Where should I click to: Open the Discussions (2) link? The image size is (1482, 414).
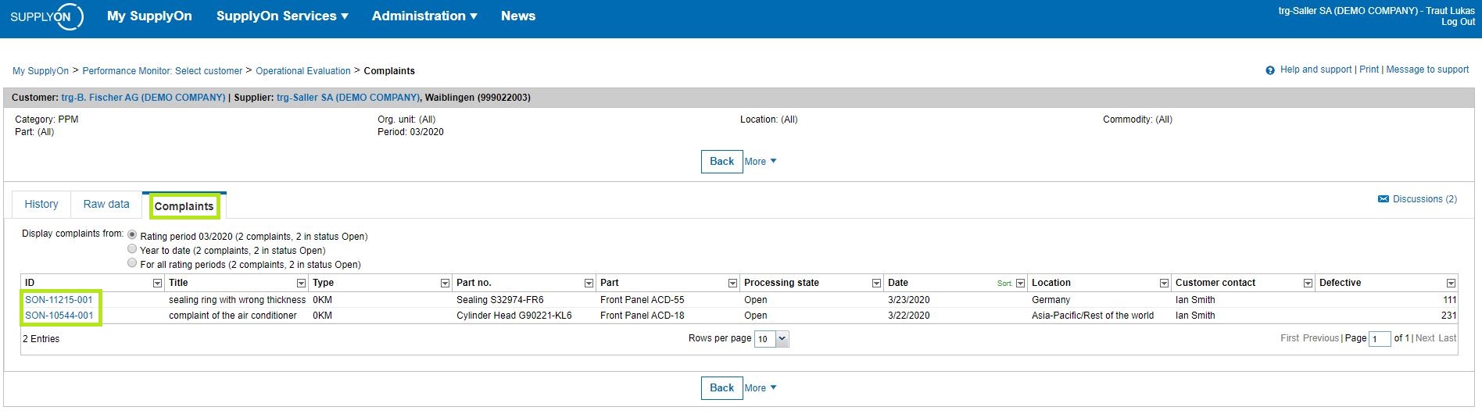(x=1424, y=199)
